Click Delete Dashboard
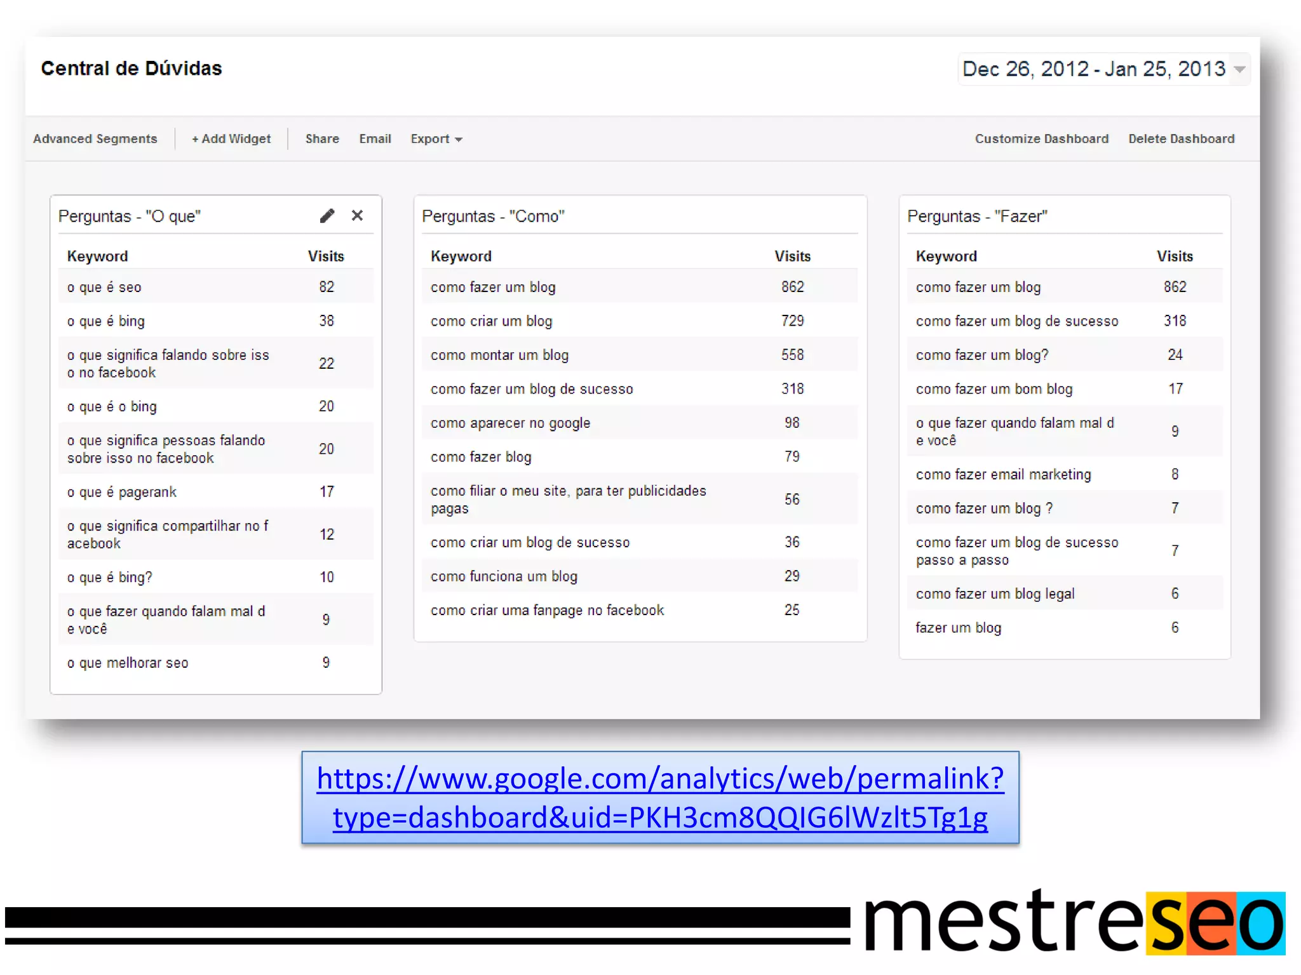Viewport: 1301px width, 975px height. 1182,139
